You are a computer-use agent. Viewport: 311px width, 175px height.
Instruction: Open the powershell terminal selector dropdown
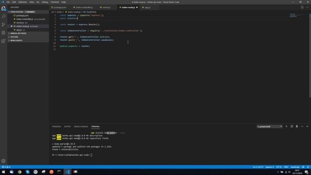[269, 126]
